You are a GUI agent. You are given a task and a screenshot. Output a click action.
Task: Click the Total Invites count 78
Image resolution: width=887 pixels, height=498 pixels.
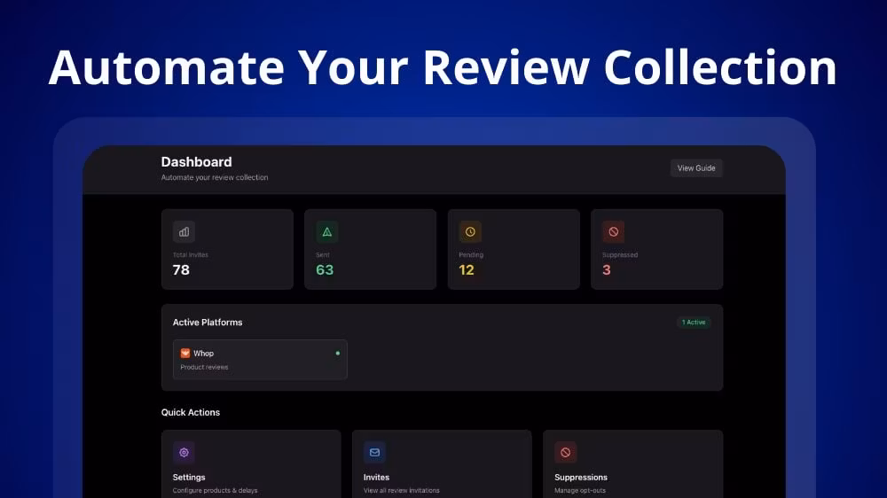(x=181, y=270)
